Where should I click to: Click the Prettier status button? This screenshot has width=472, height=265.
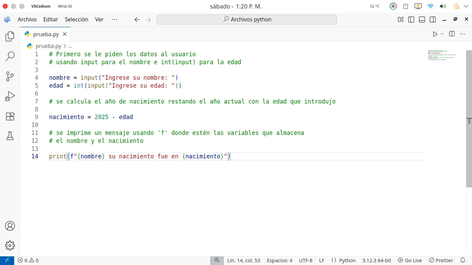pos(441,261)
